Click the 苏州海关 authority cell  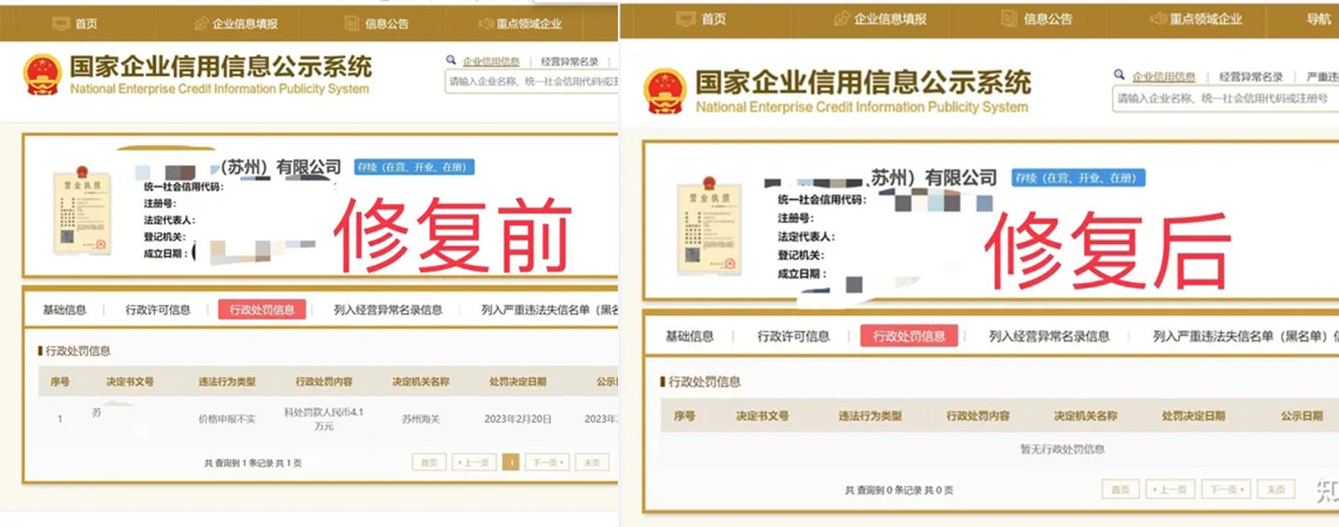(421, 419)
